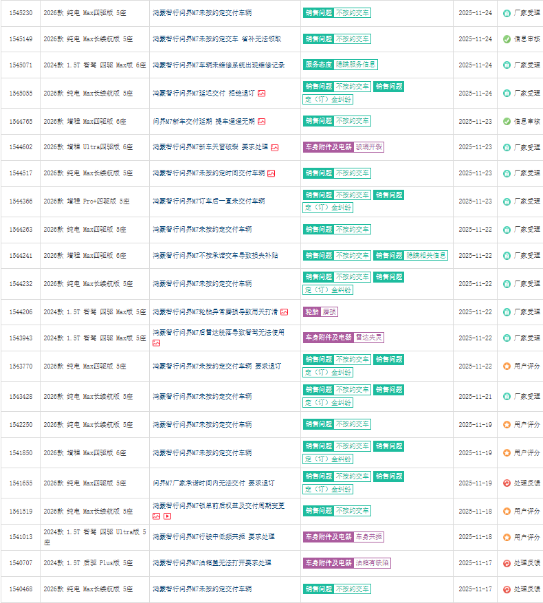Click picture icon on complaint 1544765 title

click(262, 121)
